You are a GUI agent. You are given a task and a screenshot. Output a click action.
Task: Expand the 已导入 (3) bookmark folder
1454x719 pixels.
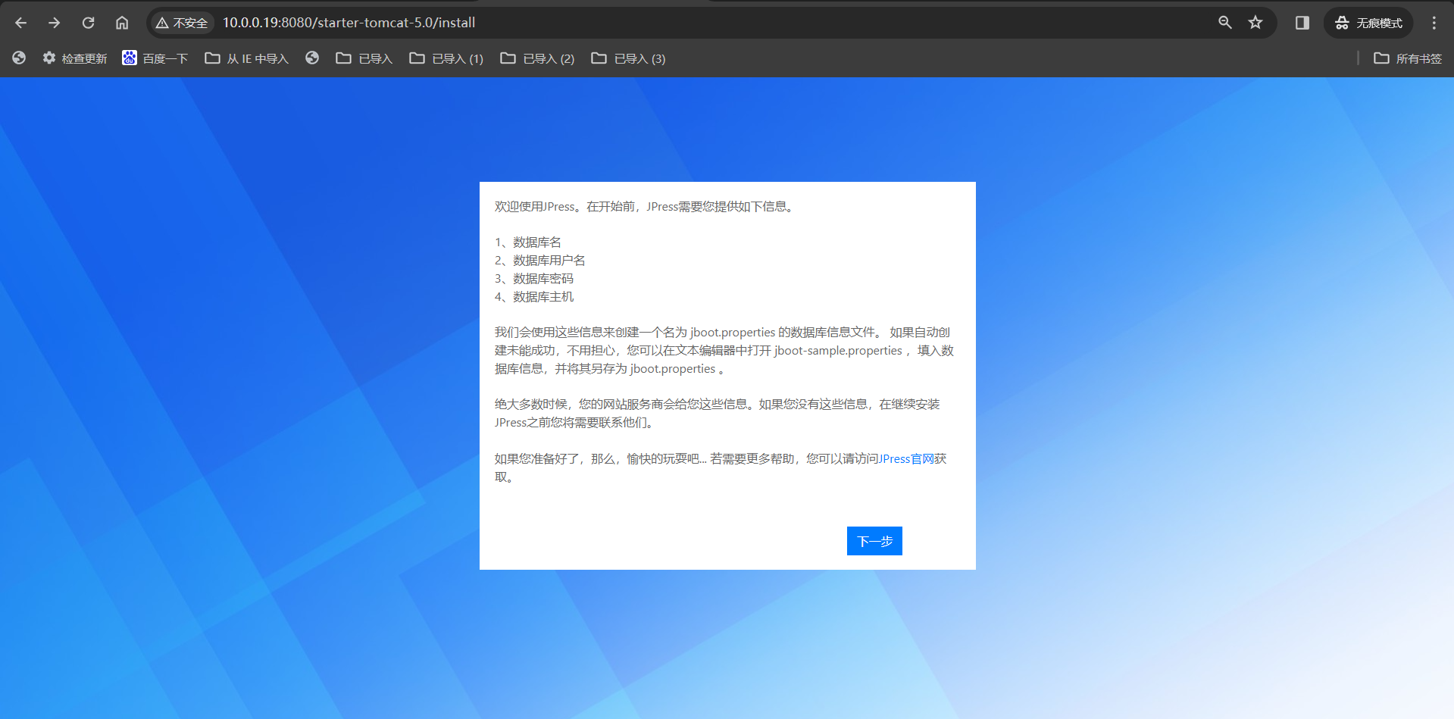(628, 58)
